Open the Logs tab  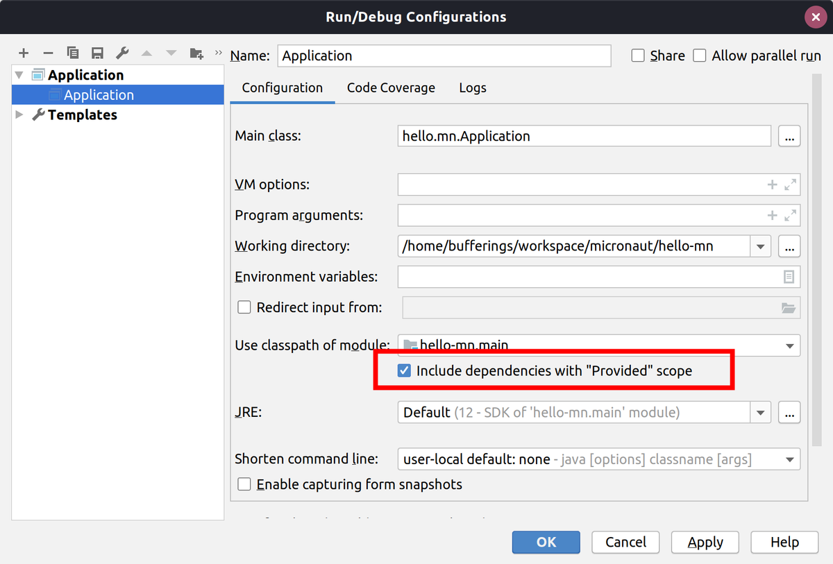[x=472, y=88]
